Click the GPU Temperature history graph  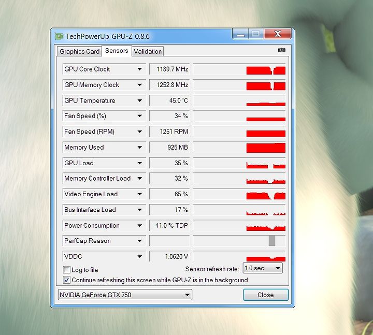(239, 100)
